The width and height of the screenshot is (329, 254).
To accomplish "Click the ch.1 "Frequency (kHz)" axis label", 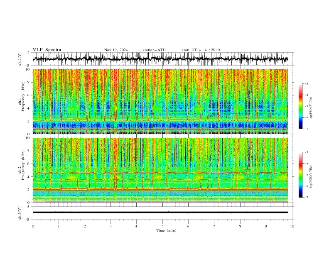I will click(x=23, y=97).
